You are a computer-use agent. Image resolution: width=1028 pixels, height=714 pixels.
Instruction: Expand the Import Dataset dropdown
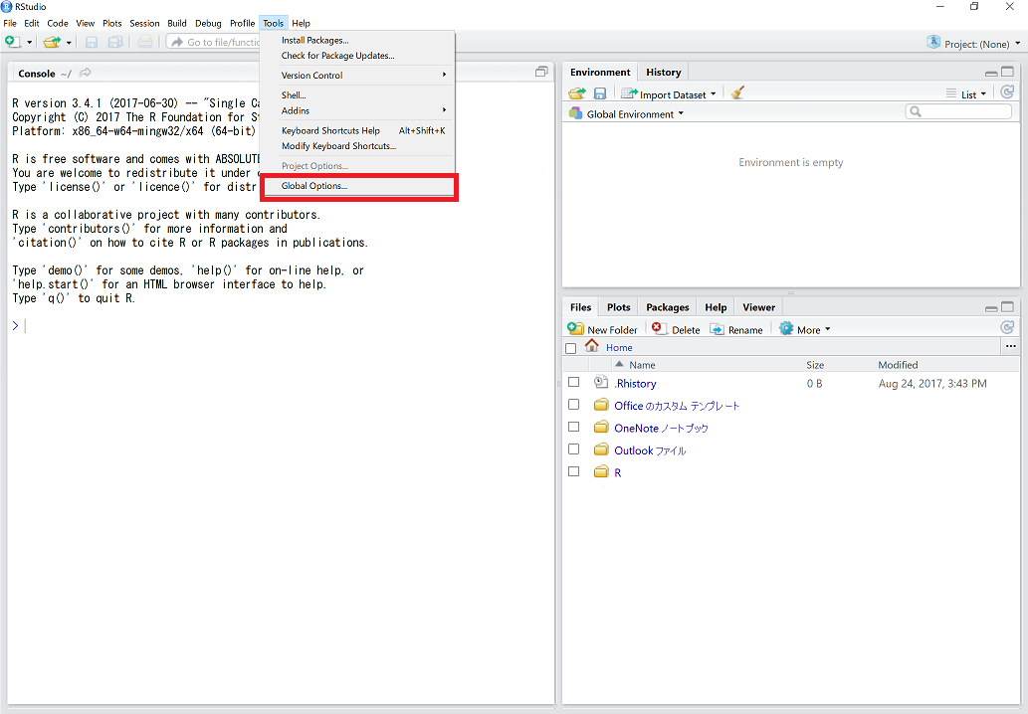[668, 94]
